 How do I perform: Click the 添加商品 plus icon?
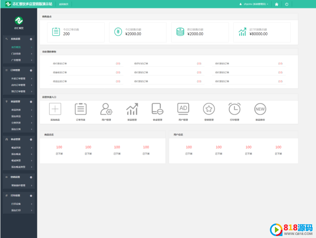click(55, 109)
